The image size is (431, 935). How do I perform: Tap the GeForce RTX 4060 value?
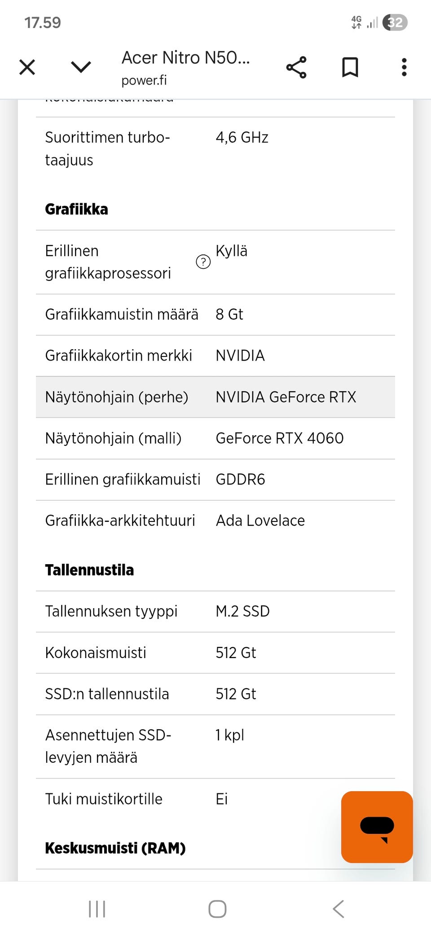tap(280, 438)
